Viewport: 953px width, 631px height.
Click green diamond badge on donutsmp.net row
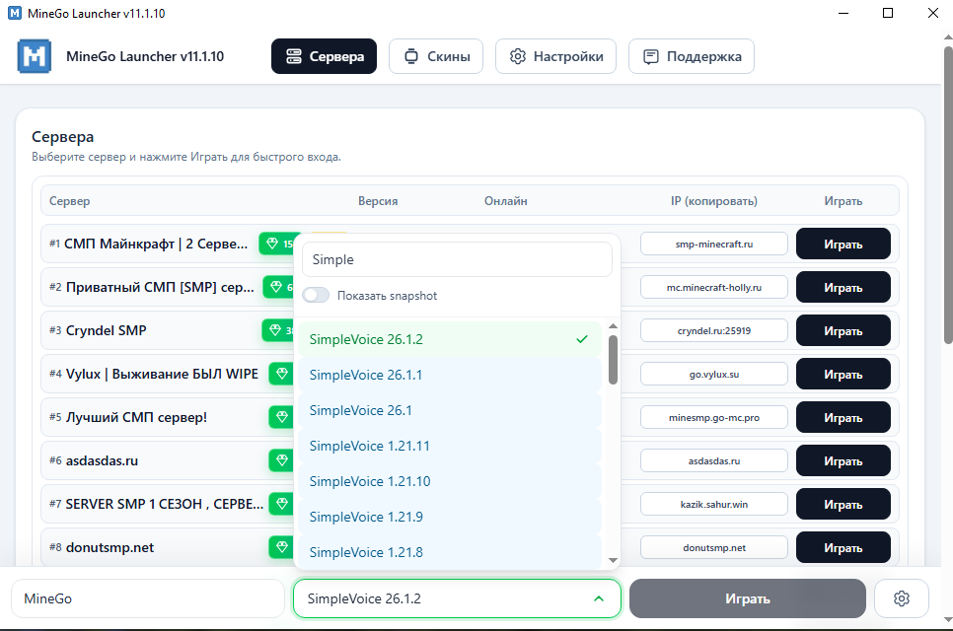point(281,547)
